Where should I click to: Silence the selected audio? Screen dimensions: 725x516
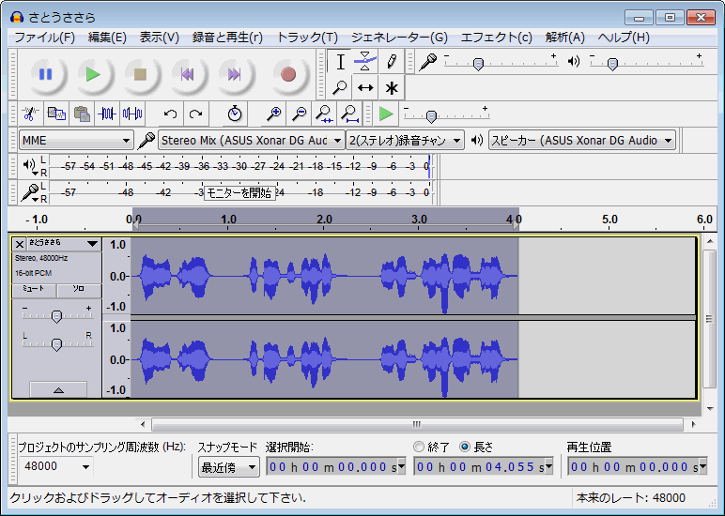[132, 114]
